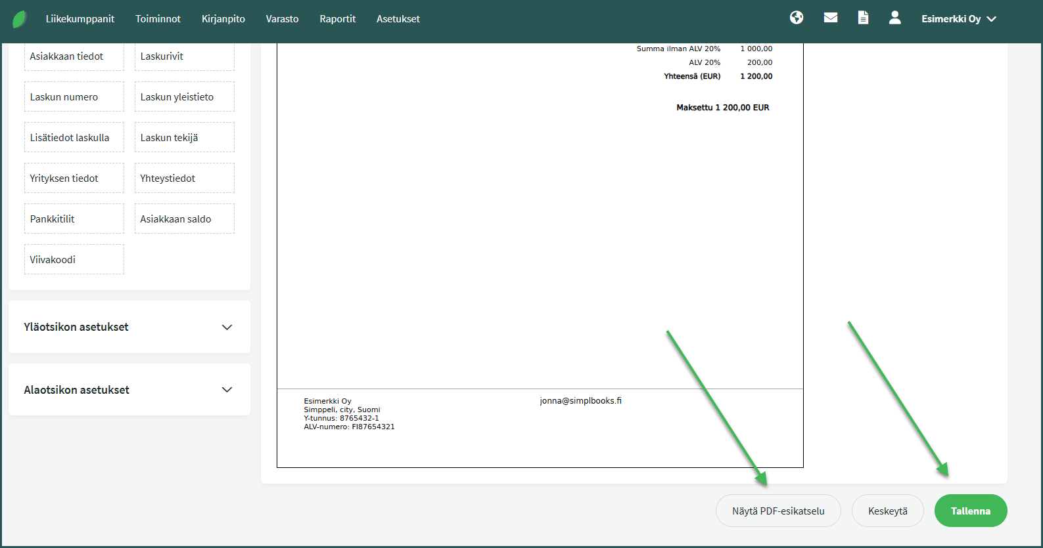Open the Raportit menu
This screenshot has width=1043, height=548.
point(337,19)
